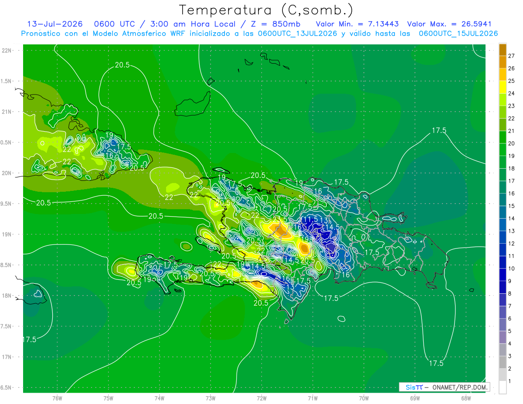Click the '19N' latitude axis label
The height and width of the screenshot is (404, 523).
[6, 234]
